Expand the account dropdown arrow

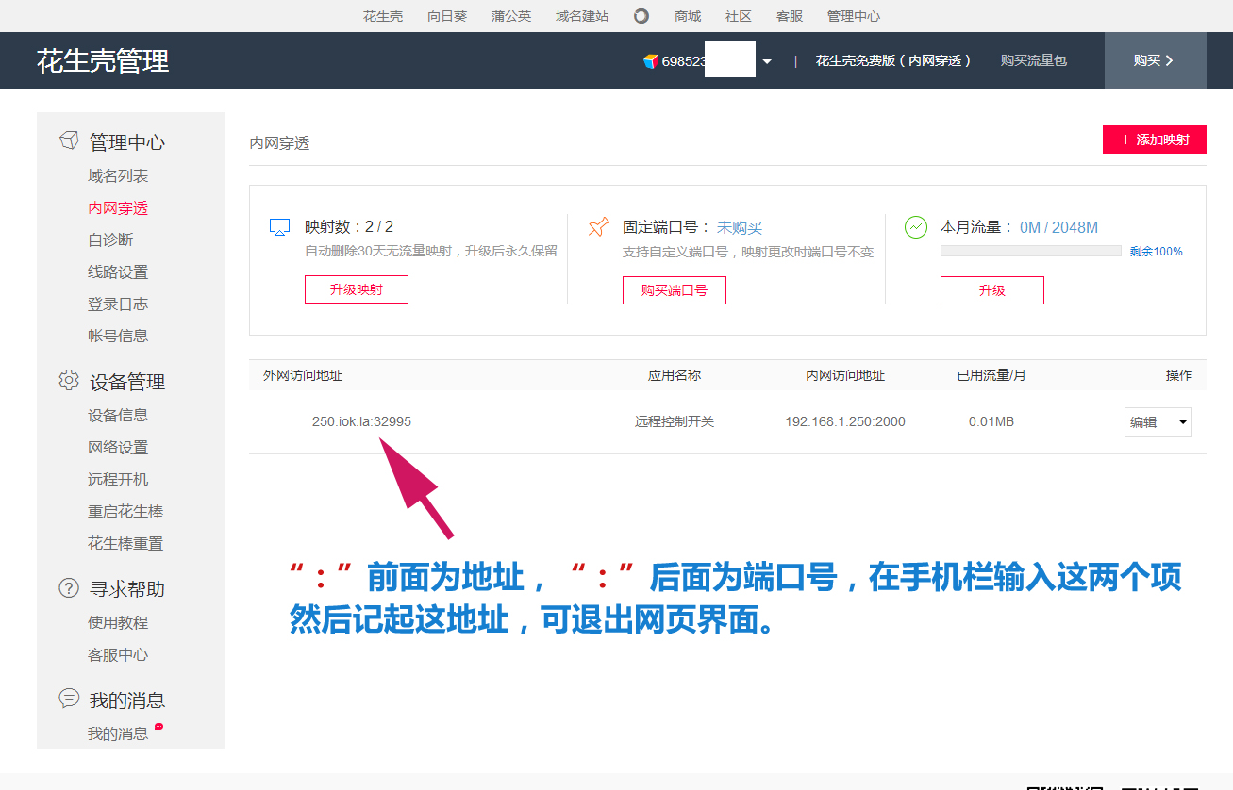click(x=767, y=61)
